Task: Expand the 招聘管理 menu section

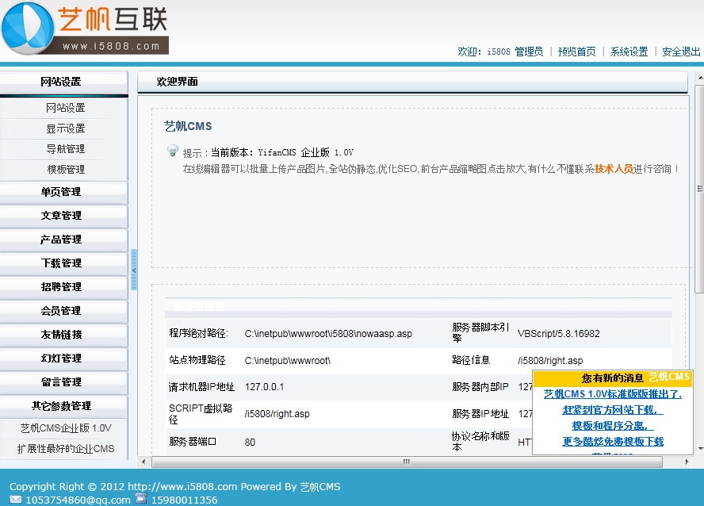Action: click(63, 287)
